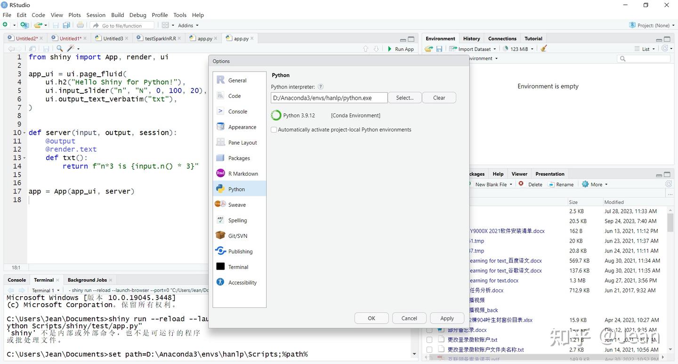The image size is (678, 364).
Task: Open the Appearance settings category
Action: (242, 127)
